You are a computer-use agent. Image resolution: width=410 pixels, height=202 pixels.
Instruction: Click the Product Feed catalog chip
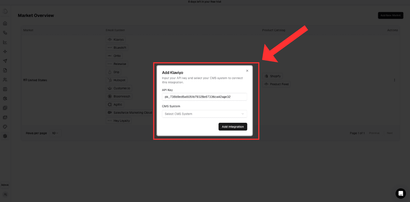pos(276,84)
